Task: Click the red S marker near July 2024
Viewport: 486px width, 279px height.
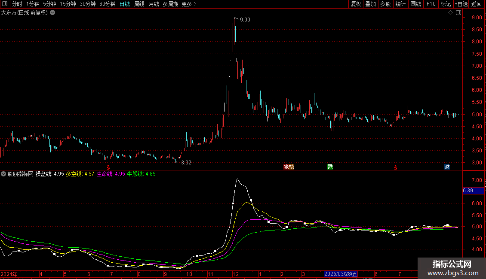Action: click(108, 167)
